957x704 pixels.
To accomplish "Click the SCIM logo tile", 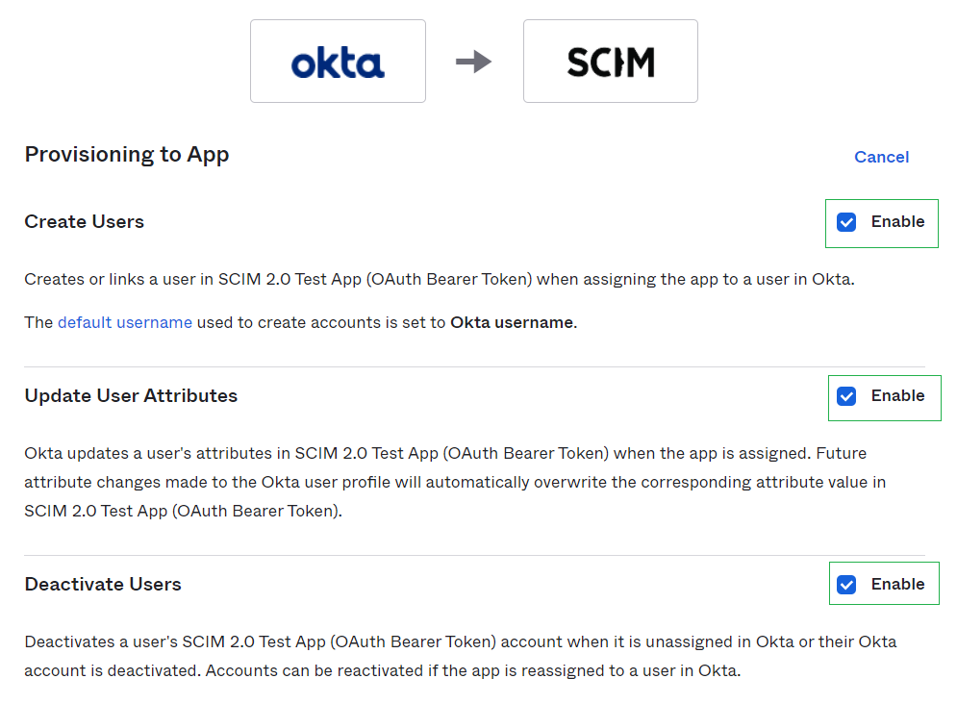I will 610,62.
